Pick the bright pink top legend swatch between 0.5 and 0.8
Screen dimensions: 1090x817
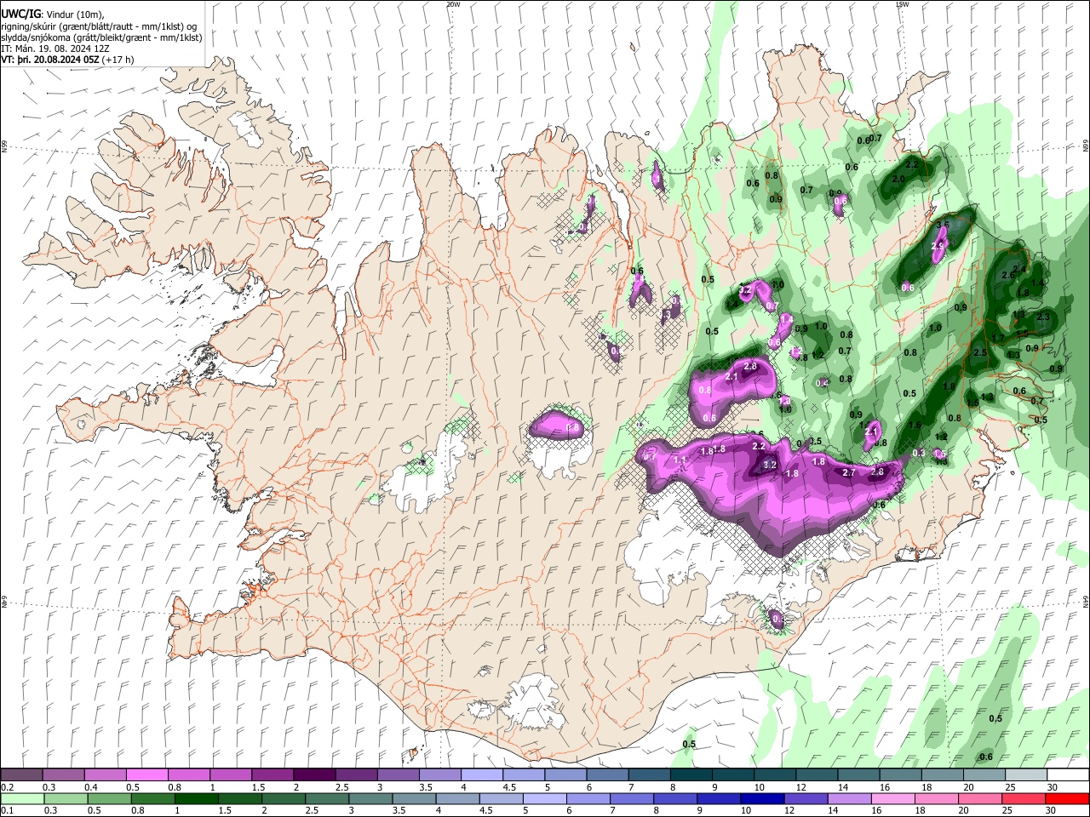(147, 775)
